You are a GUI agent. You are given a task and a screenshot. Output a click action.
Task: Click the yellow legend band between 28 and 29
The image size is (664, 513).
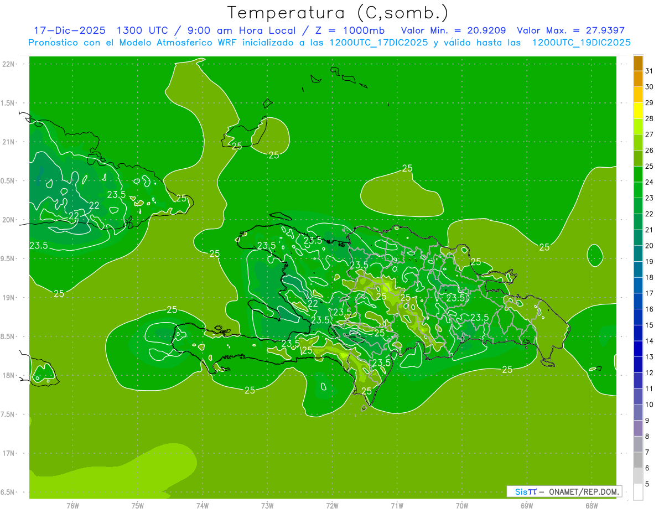point(638,111)
